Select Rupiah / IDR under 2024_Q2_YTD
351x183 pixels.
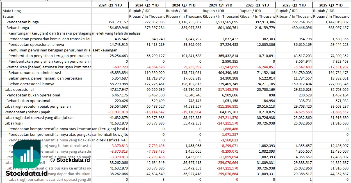pos(140,11)
